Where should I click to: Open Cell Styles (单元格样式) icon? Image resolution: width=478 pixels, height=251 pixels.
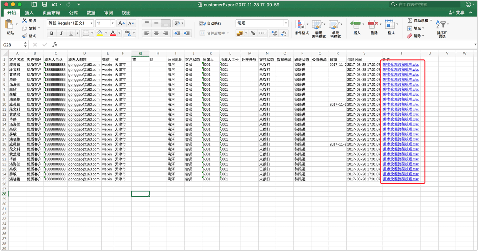click(x=334, y=25)
